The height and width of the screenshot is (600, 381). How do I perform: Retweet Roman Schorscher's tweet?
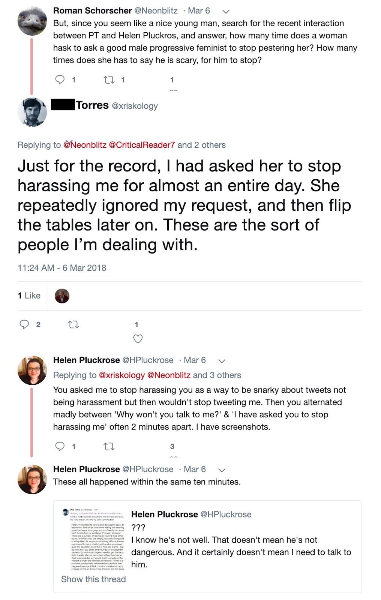109,79
